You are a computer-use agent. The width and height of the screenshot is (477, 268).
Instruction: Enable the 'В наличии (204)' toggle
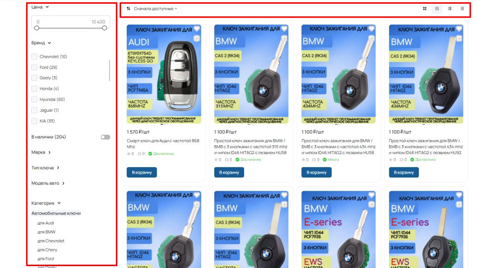[x=105, y=137]
